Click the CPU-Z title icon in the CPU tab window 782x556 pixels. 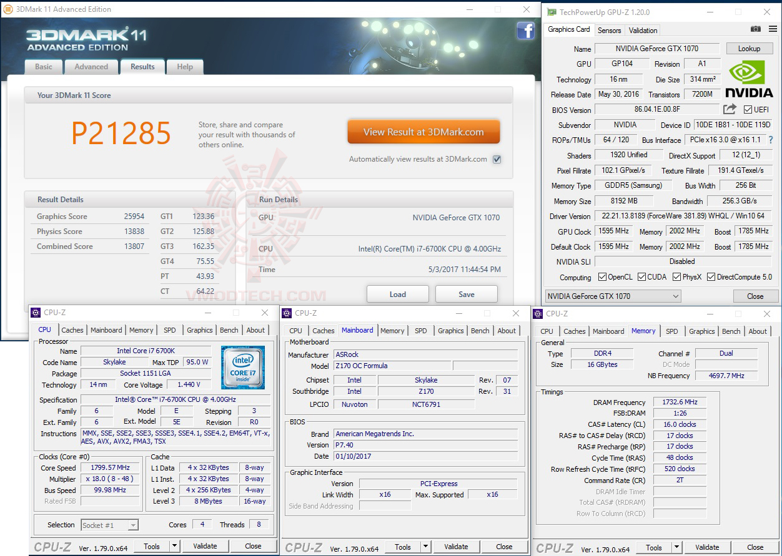(x=36, y=313)
